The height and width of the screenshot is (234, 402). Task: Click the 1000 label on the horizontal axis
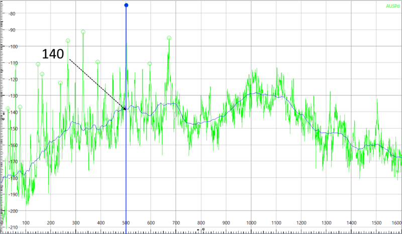pos(251,223)
